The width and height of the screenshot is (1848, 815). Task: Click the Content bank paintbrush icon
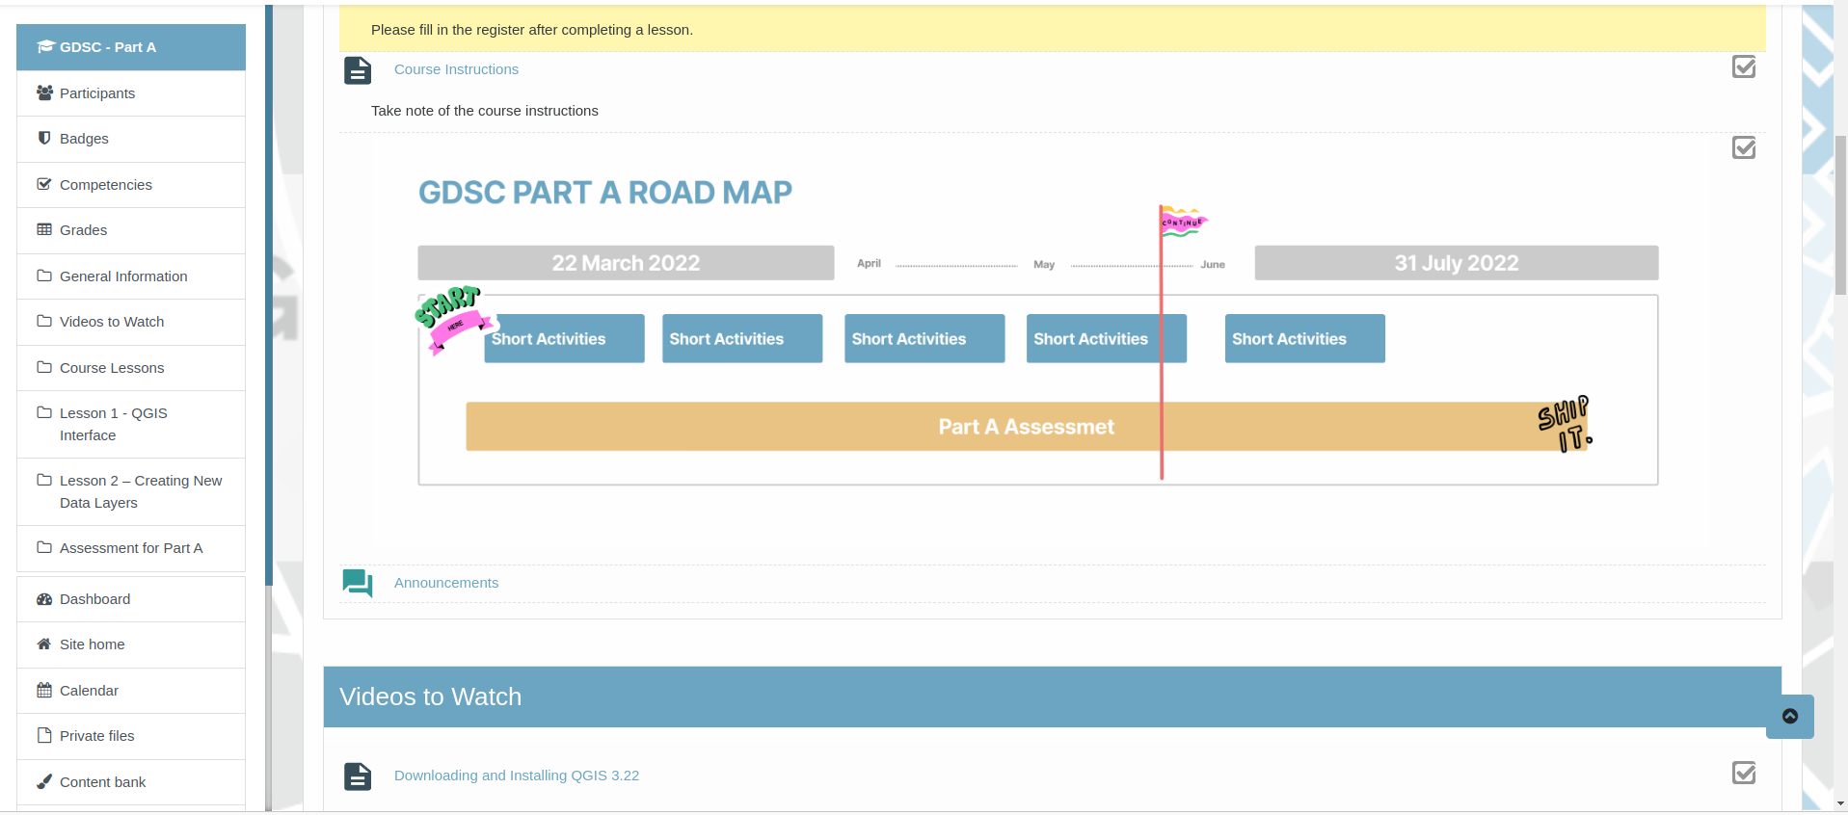click(x=44, y=782)
